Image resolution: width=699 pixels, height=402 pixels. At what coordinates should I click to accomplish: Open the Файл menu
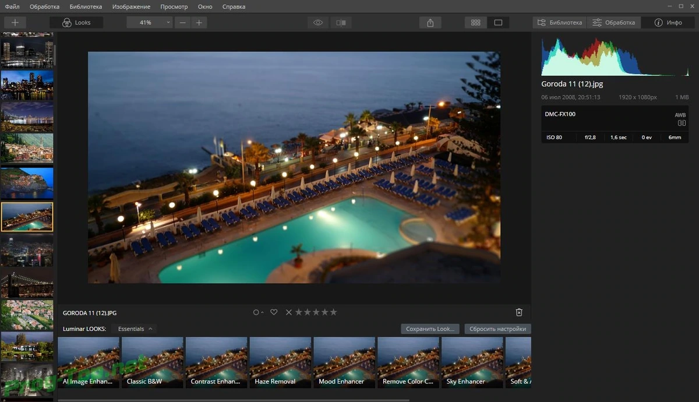coord(12,7)
